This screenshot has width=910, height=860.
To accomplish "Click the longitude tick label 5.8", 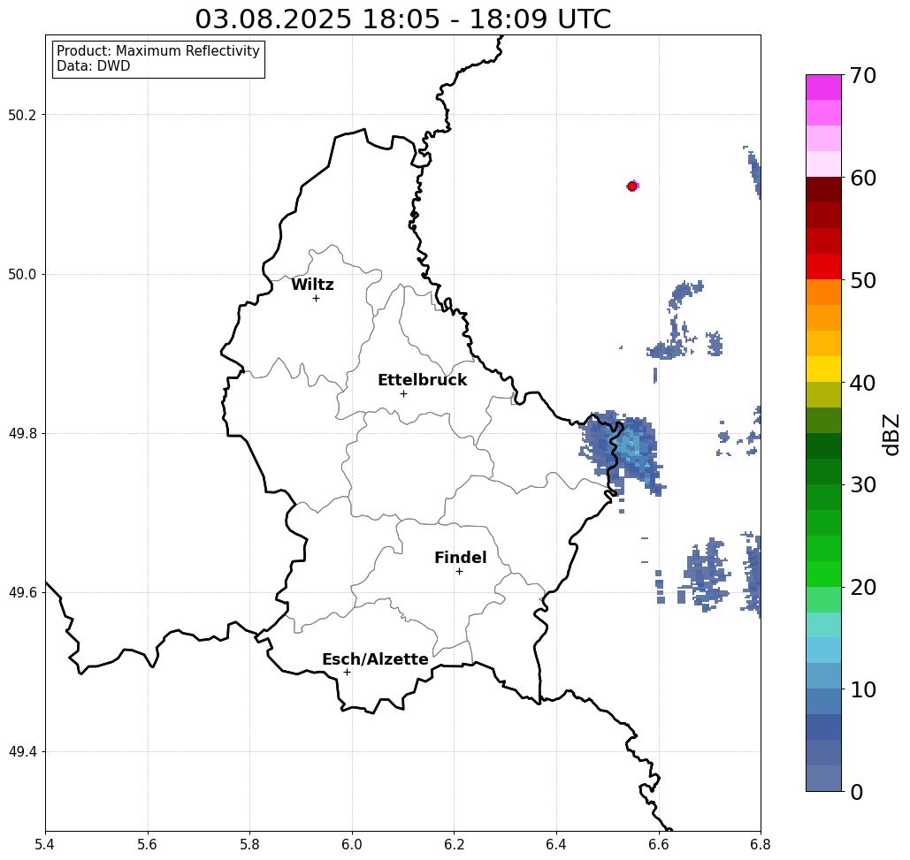I will (249, 844).
